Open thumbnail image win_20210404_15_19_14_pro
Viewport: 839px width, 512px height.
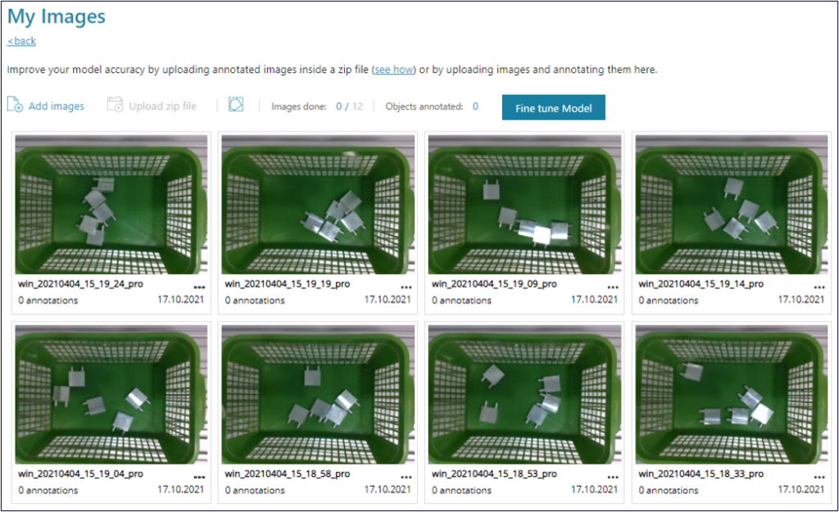(732, 204)
